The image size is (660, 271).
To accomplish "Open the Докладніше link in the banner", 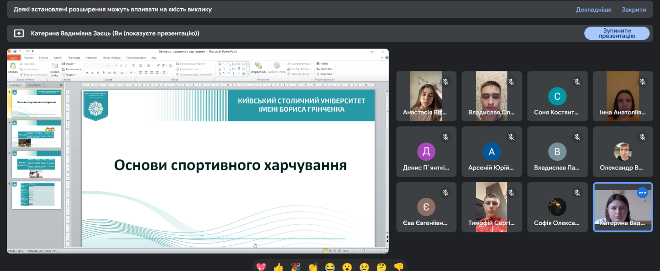I will click(594, 9).
